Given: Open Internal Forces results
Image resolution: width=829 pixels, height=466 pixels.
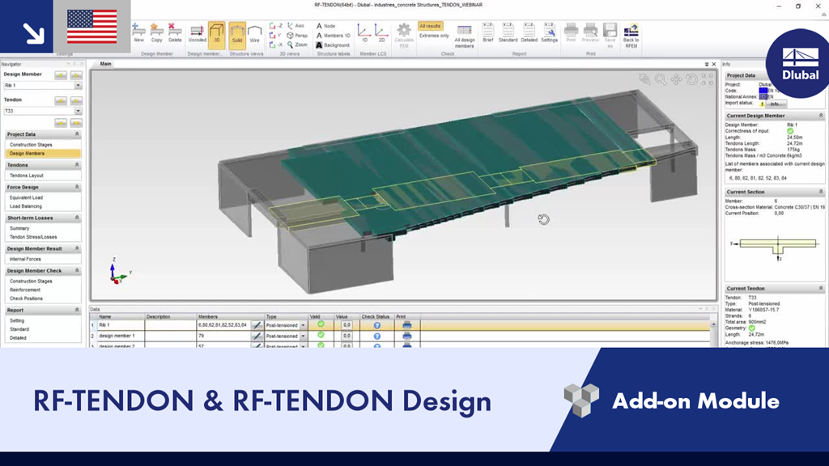Looking at the screenshot, I should pos(25,259).
